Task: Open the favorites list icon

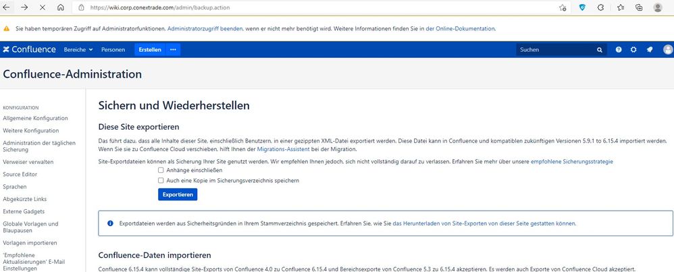Action: pos(621,7)
